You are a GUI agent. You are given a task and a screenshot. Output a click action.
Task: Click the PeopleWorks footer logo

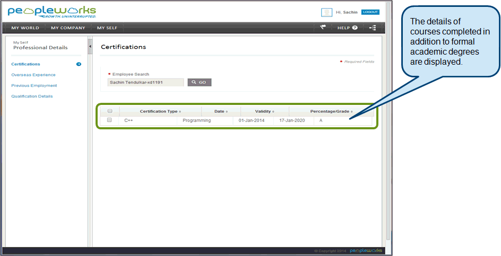pos(366,250)
